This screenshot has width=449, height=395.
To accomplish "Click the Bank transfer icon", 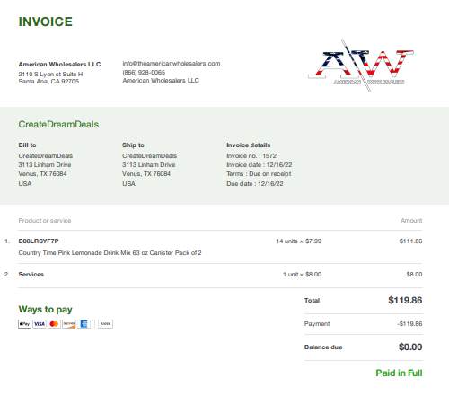I will point(105,324).
